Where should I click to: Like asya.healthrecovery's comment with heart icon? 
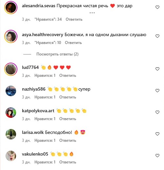pos(157,36)
